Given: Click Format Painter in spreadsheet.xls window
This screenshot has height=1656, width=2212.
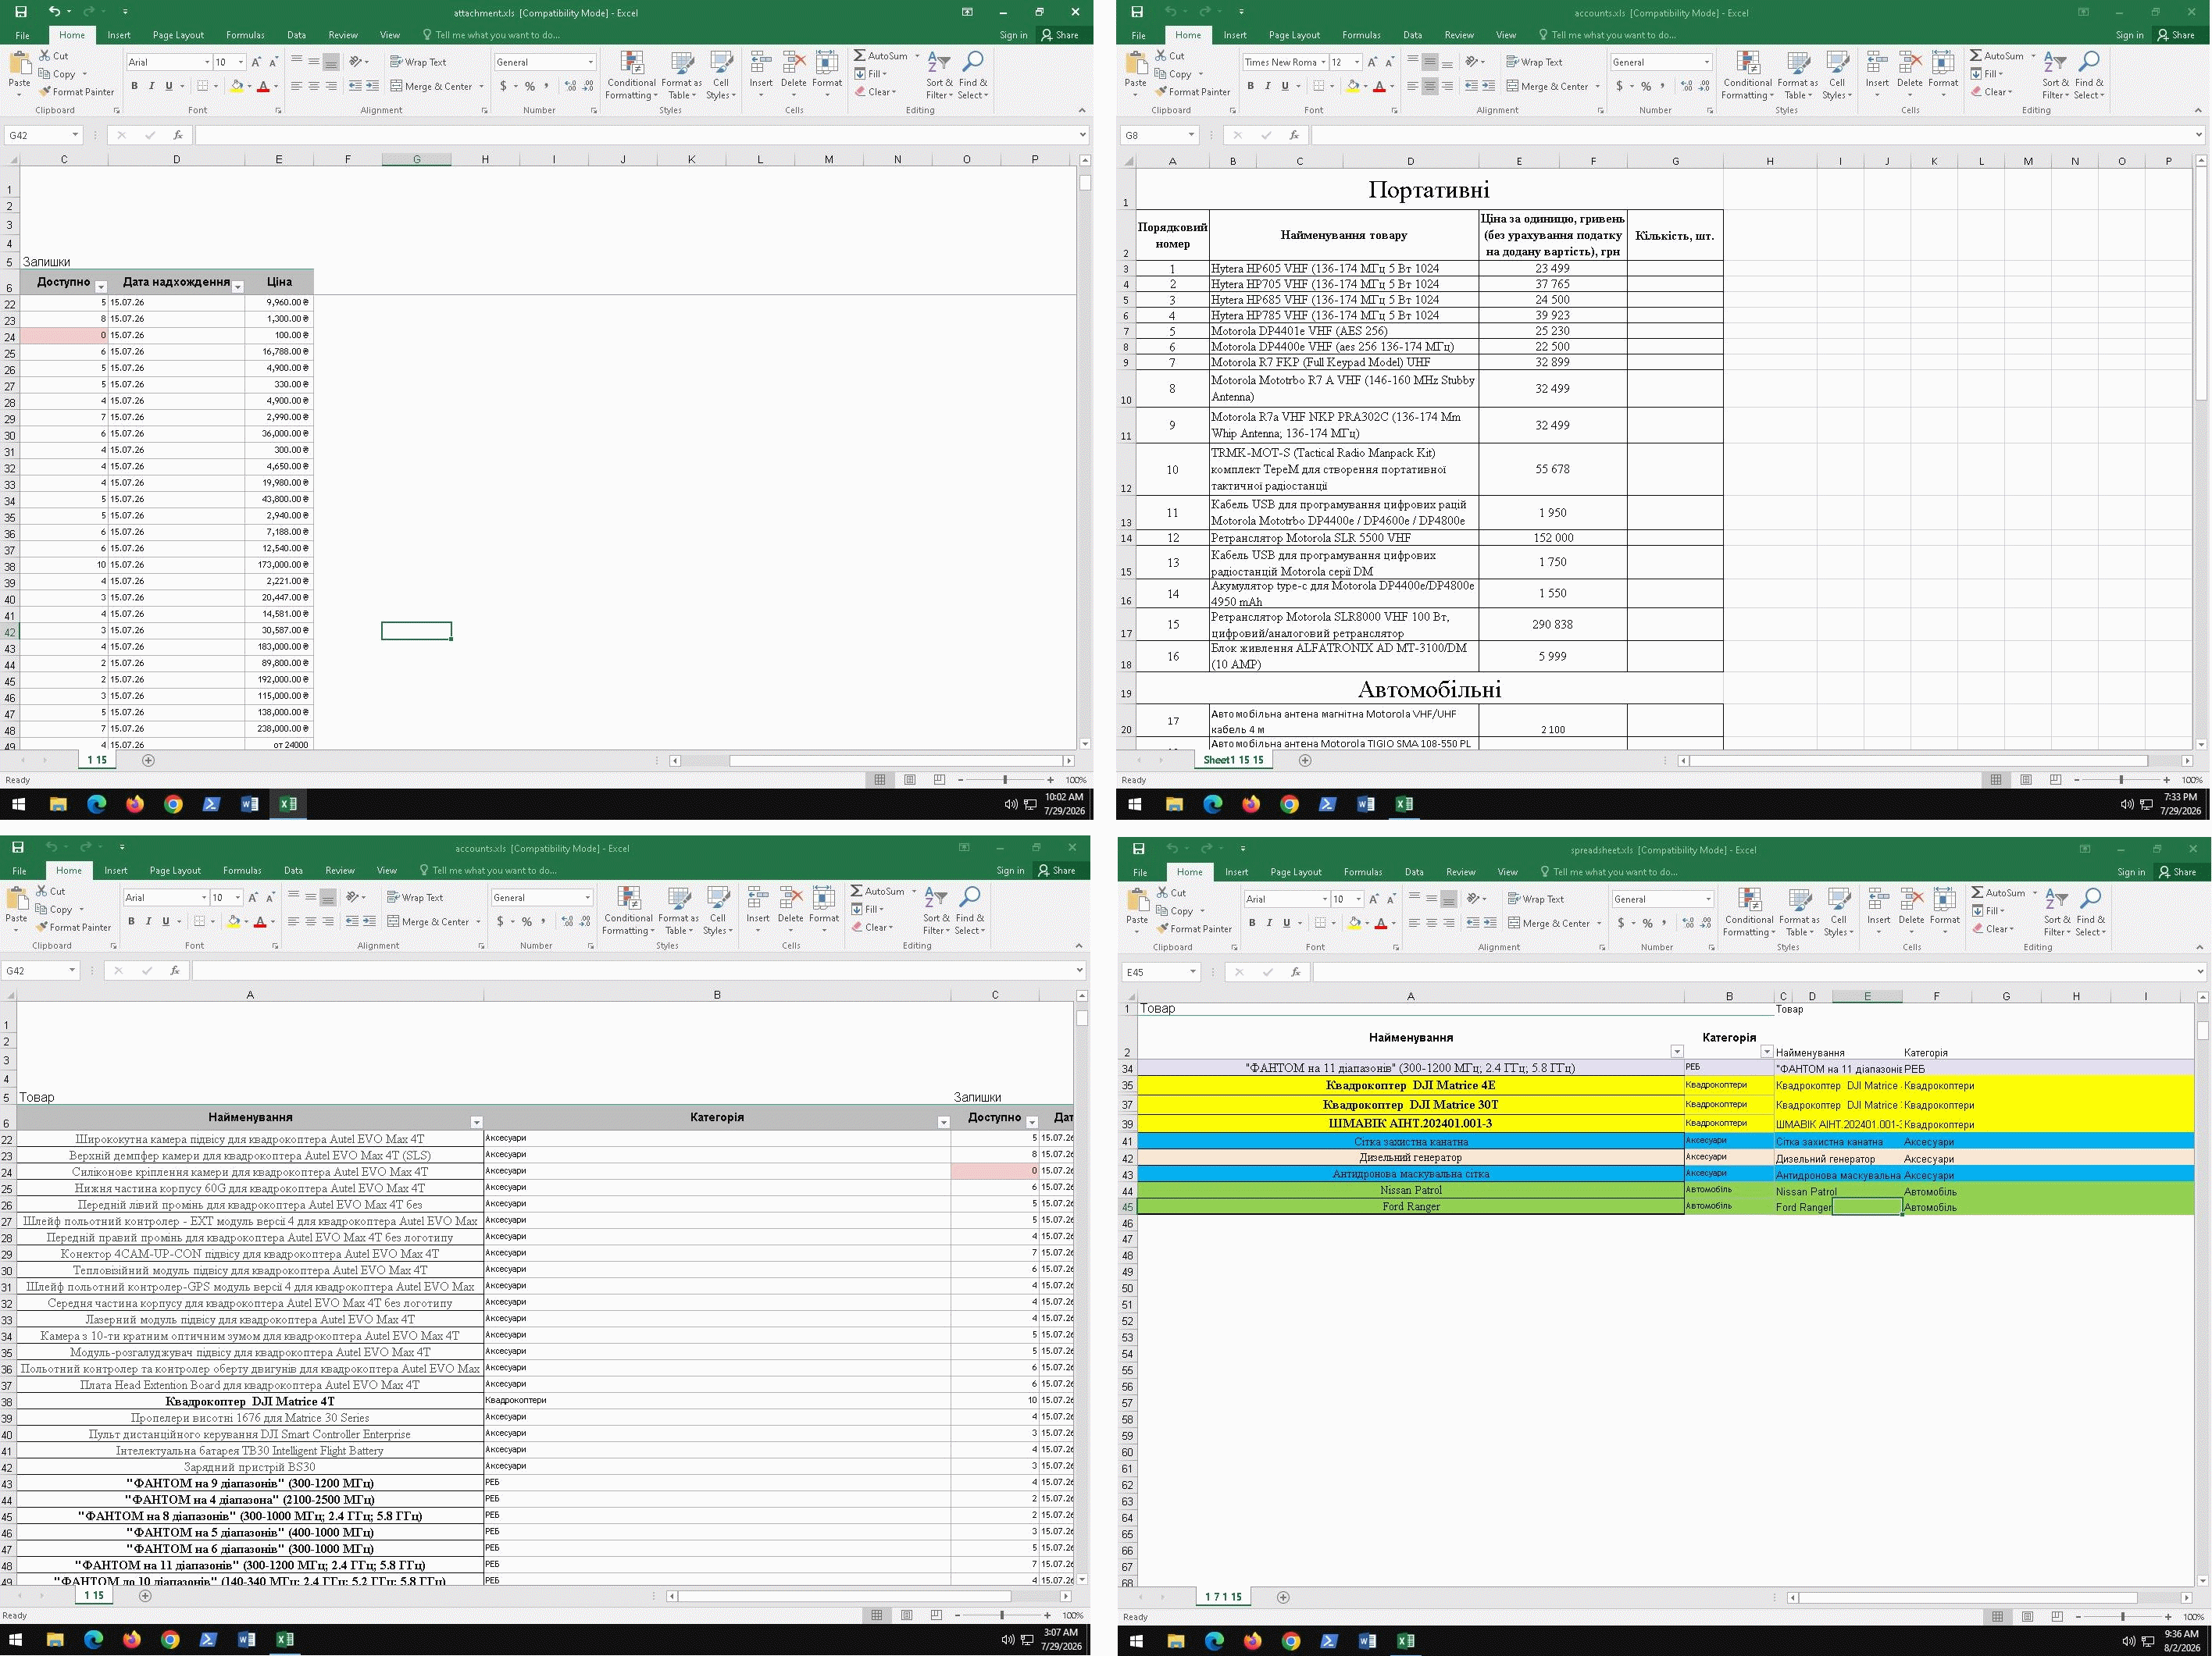Looking at the screenshot, I should point(1194,928).
